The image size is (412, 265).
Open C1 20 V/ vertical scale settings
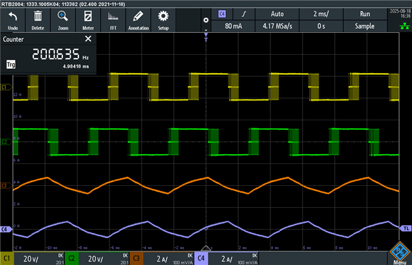39,259
